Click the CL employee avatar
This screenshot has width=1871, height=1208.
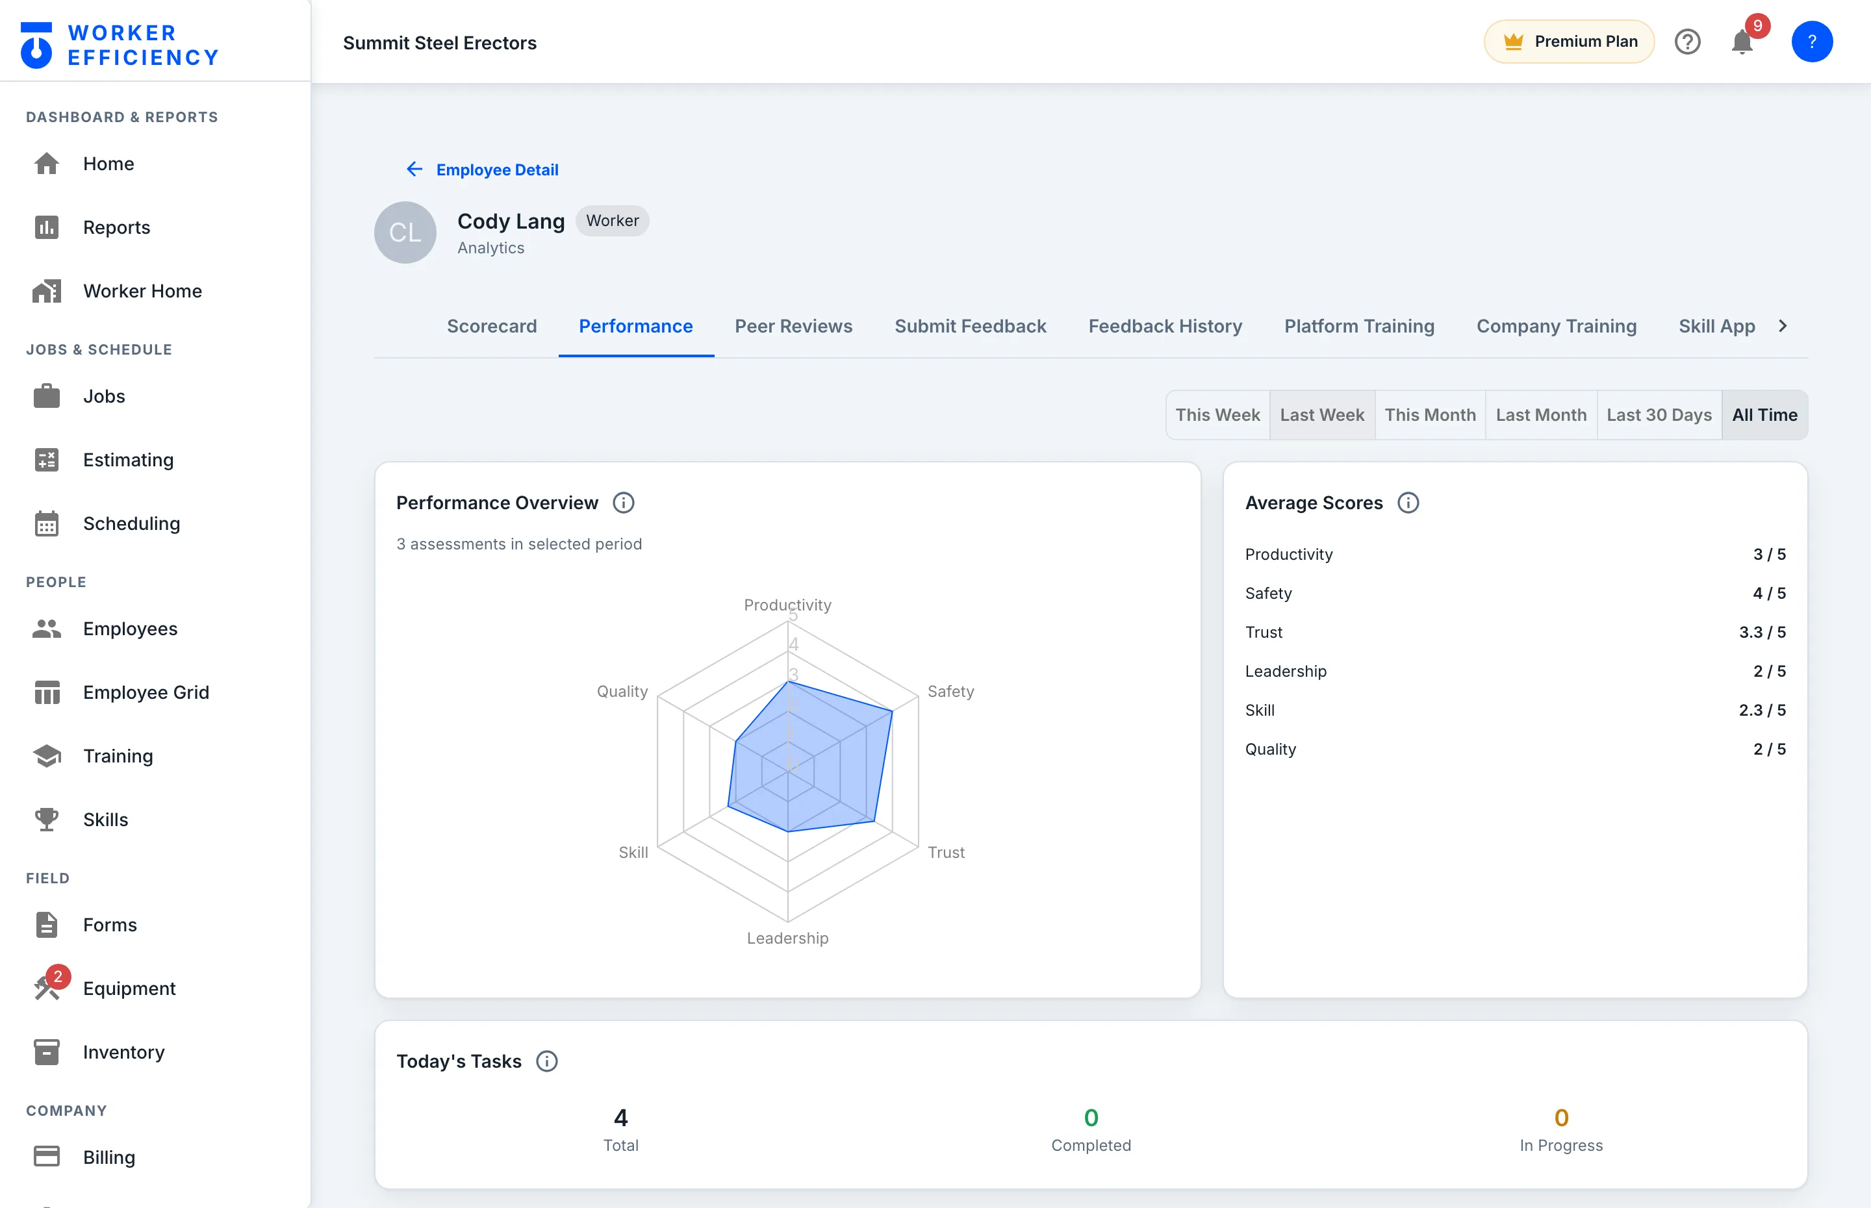[x=405, y=233]
